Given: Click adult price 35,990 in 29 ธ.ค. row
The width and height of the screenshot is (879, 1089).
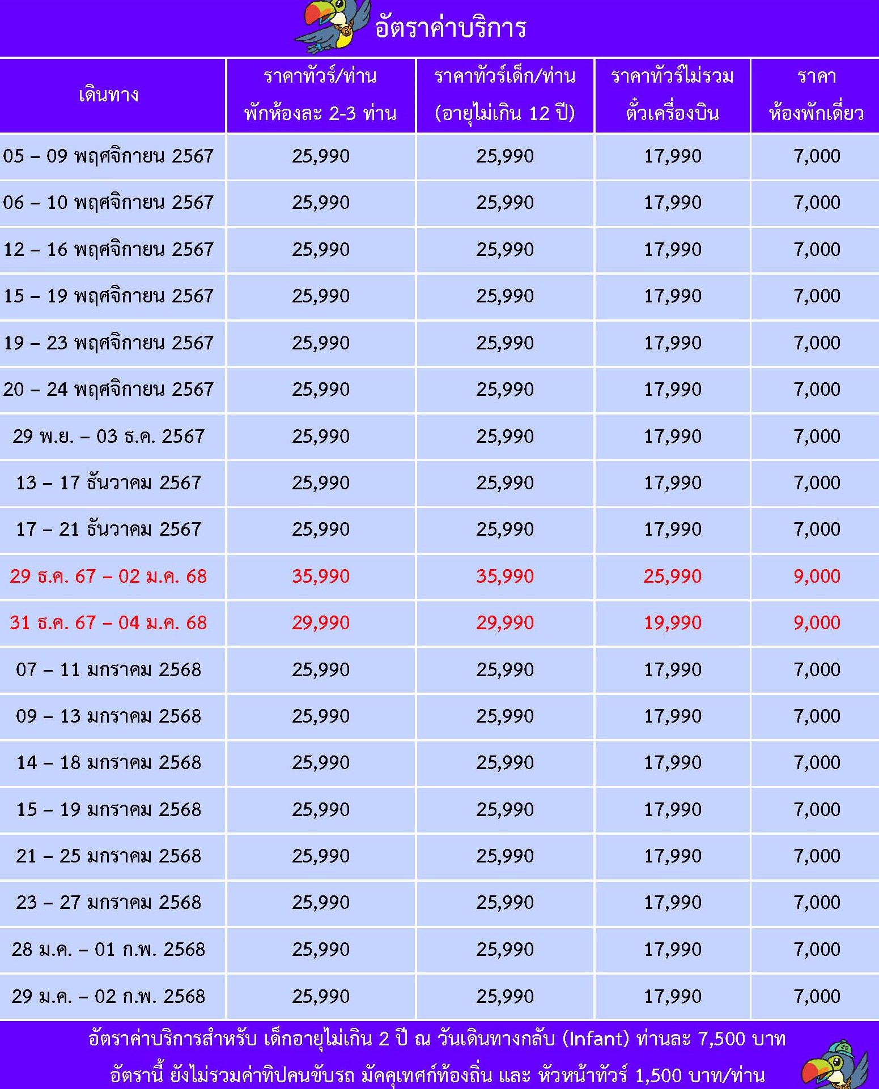Looking at the screenshot, I should point(321,576).
